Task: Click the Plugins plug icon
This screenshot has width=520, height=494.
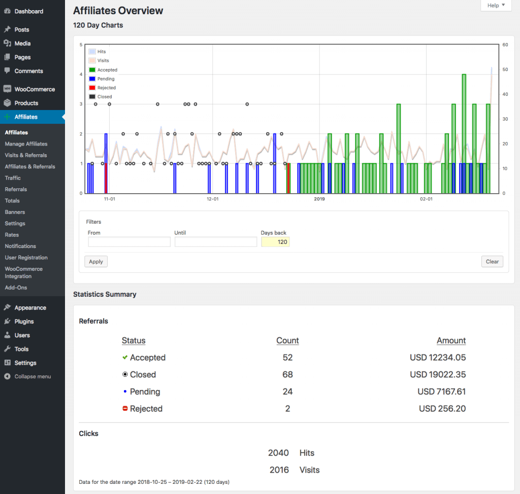Action: click(7, 321)
